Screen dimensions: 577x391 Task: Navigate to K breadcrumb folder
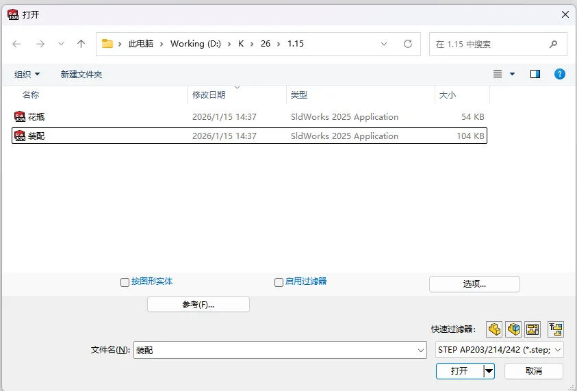[x=241, y=43]
